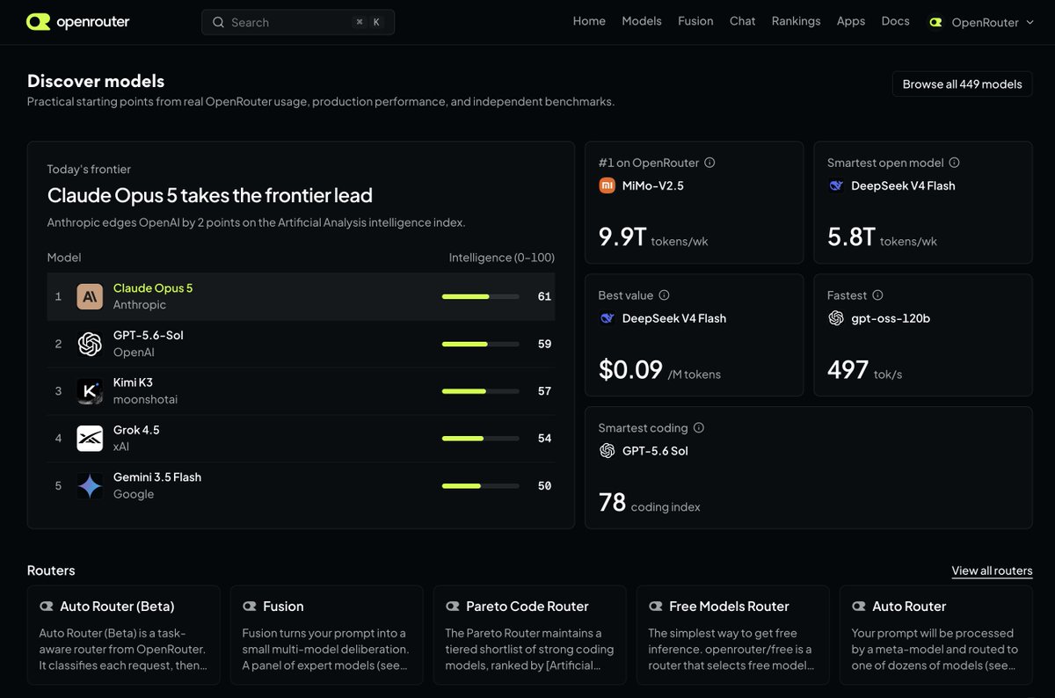Open the GPT-5.6-Sol model link
The height and width of the screenshot is (698, 1055).
pos(149,336)
